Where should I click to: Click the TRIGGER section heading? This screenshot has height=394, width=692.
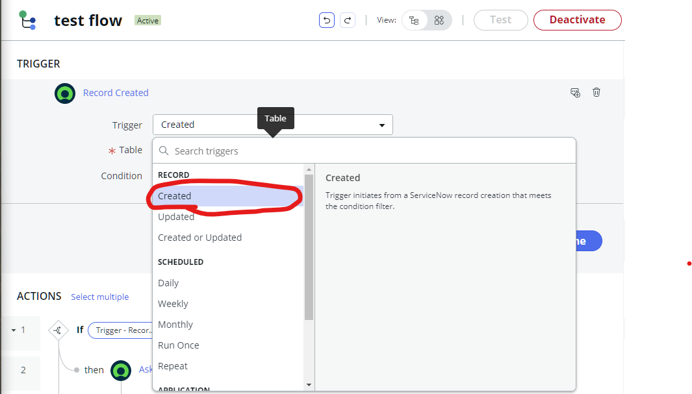click(38, 64)
